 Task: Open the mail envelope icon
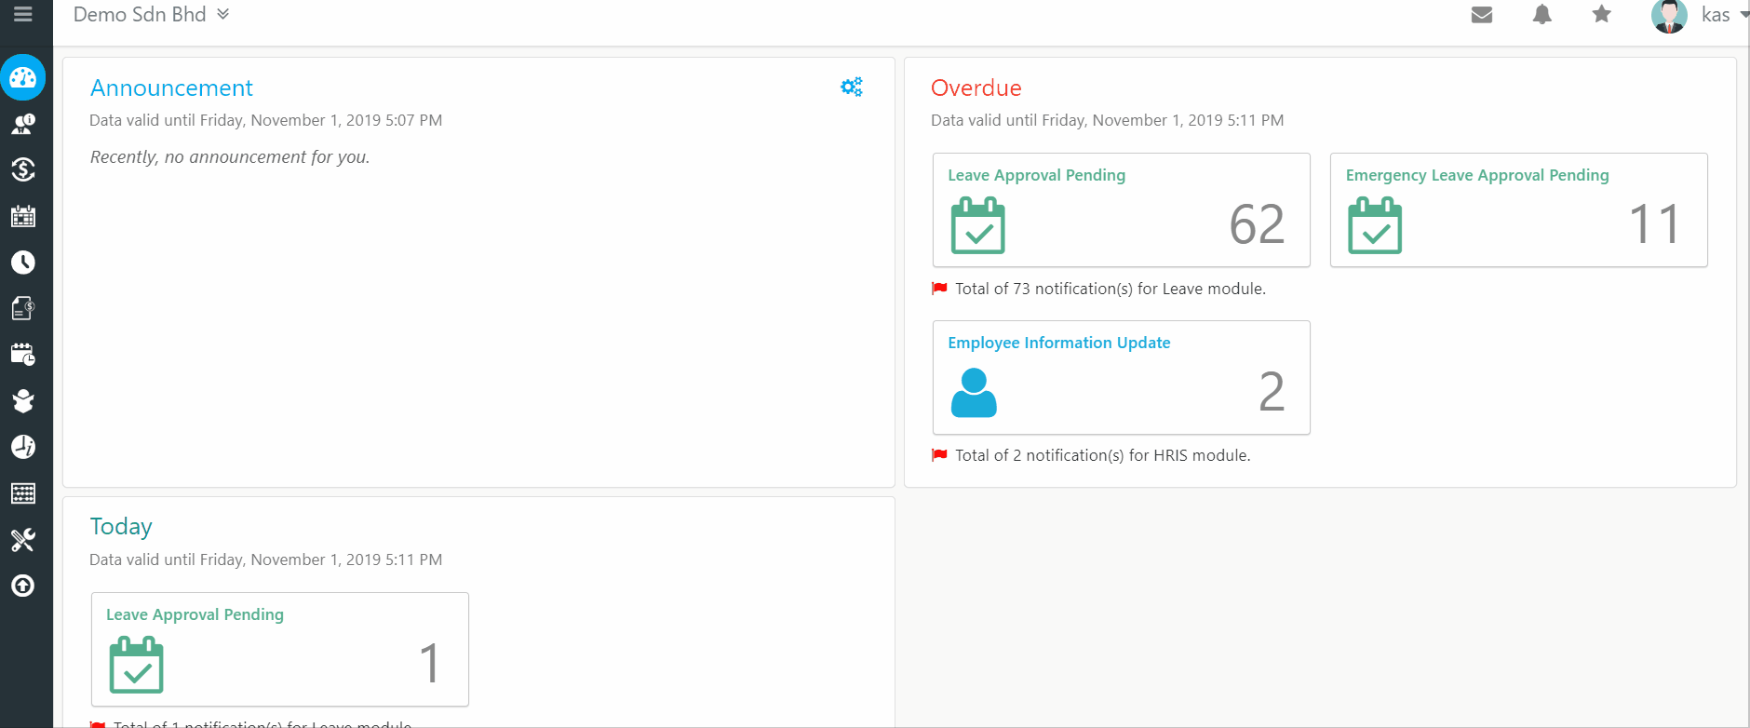pyautogui.click(x=1482, y=15)
